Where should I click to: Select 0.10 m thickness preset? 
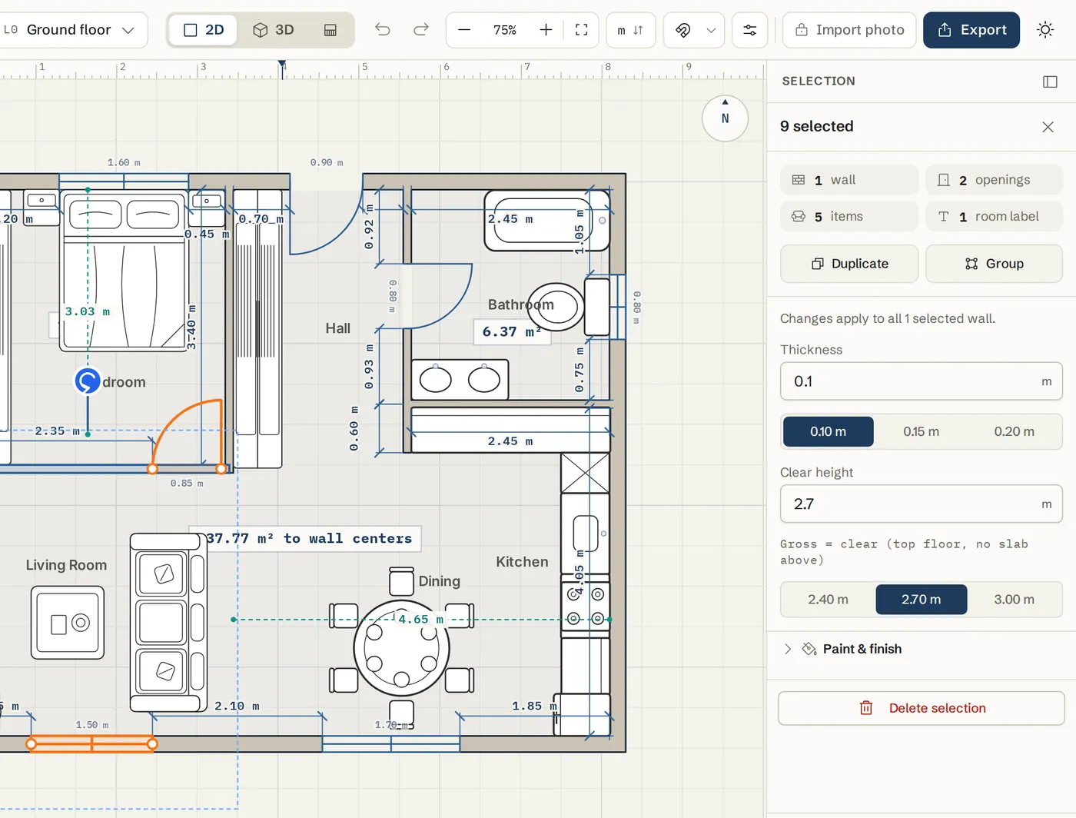828,431
